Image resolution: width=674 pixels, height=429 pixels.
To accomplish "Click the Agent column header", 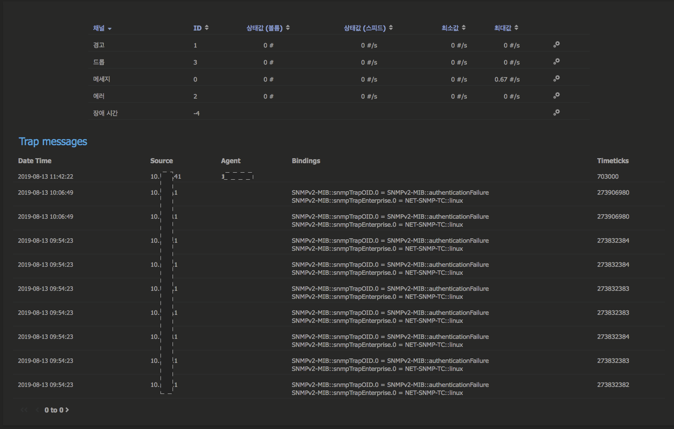I will (x=231, y=161).
